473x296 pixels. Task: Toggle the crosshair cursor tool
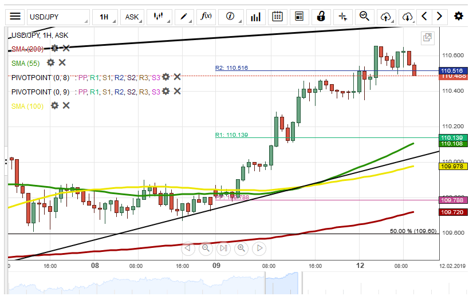pyautogui.click(x=343, y=17)
